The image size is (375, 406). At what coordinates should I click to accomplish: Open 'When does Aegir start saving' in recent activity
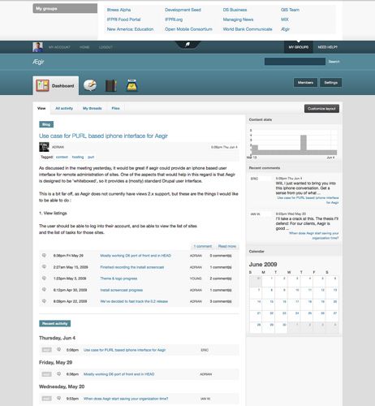coord(126,399)
